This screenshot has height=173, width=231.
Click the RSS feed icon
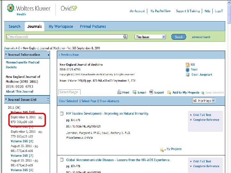[187, 65]
